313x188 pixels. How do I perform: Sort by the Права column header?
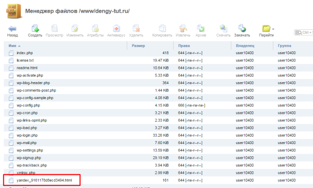coord(184,45)
